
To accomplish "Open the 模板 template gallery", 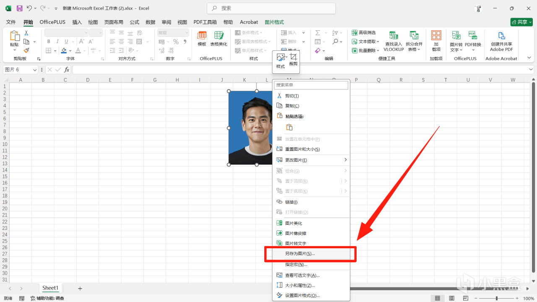I will pos(202,39).
